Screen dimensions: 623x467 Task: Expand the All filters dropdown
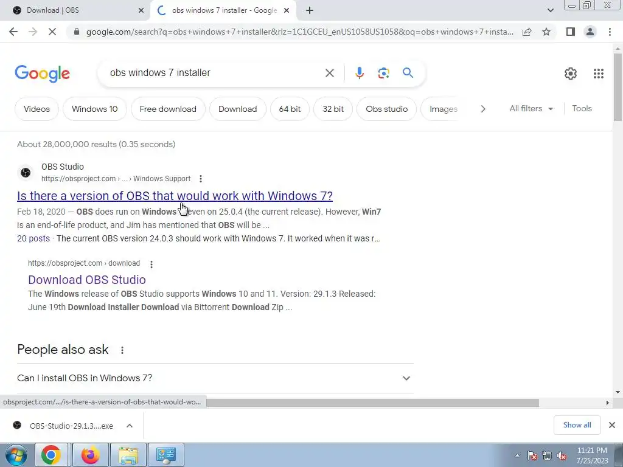(531, 109)
